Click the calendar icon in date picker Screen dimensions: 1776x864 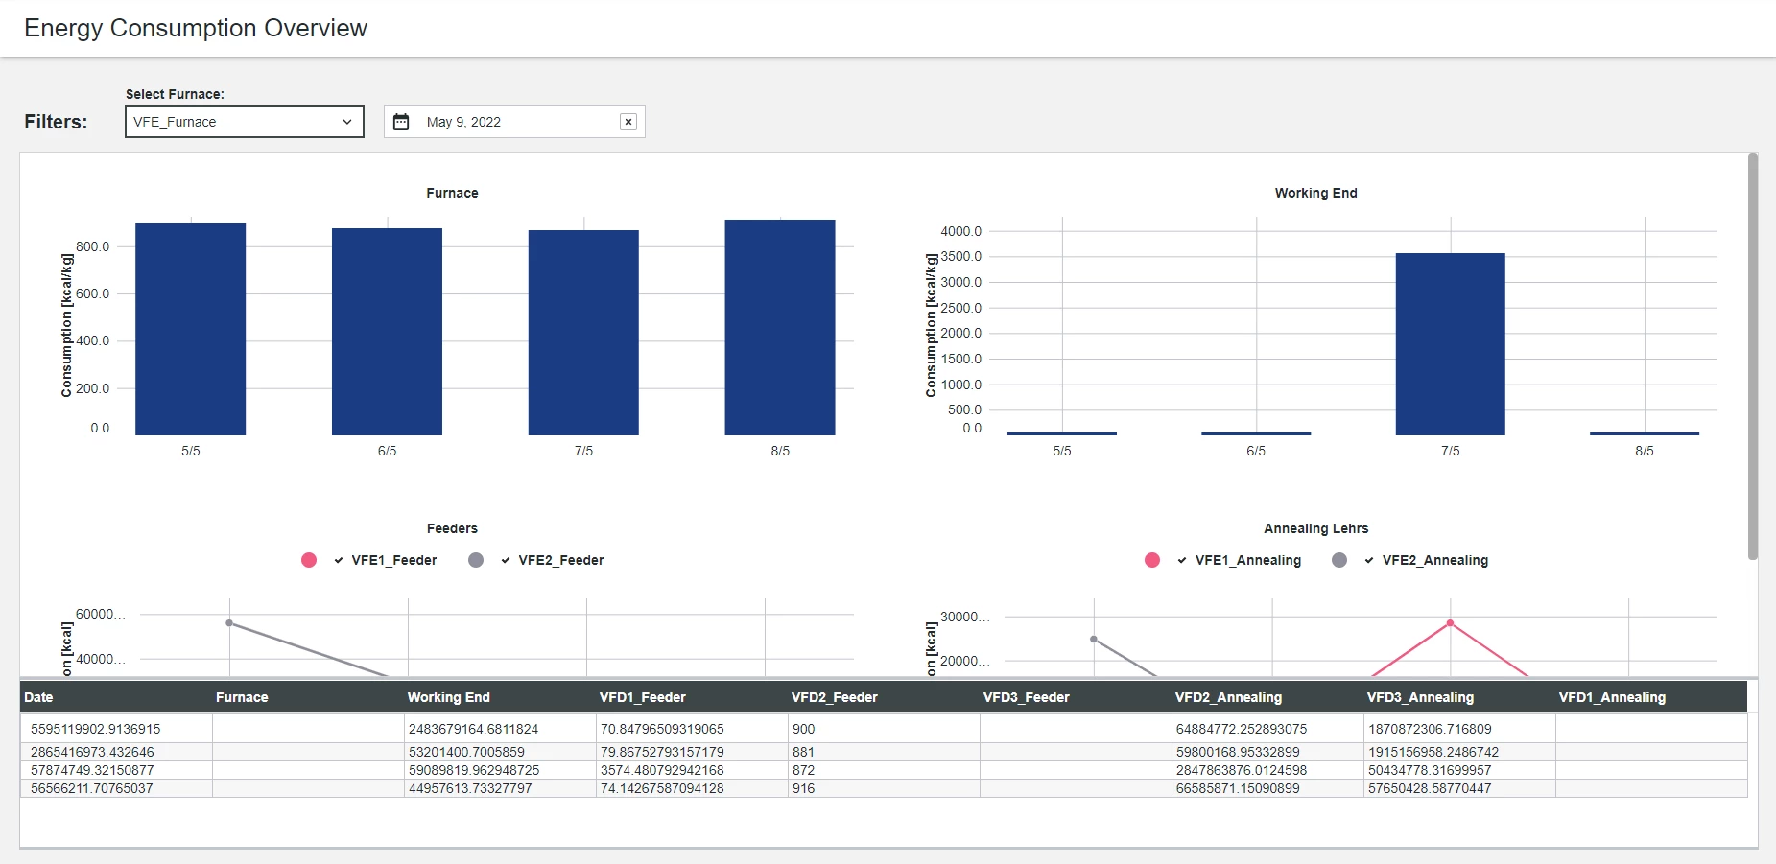click(x=401, y=122)
